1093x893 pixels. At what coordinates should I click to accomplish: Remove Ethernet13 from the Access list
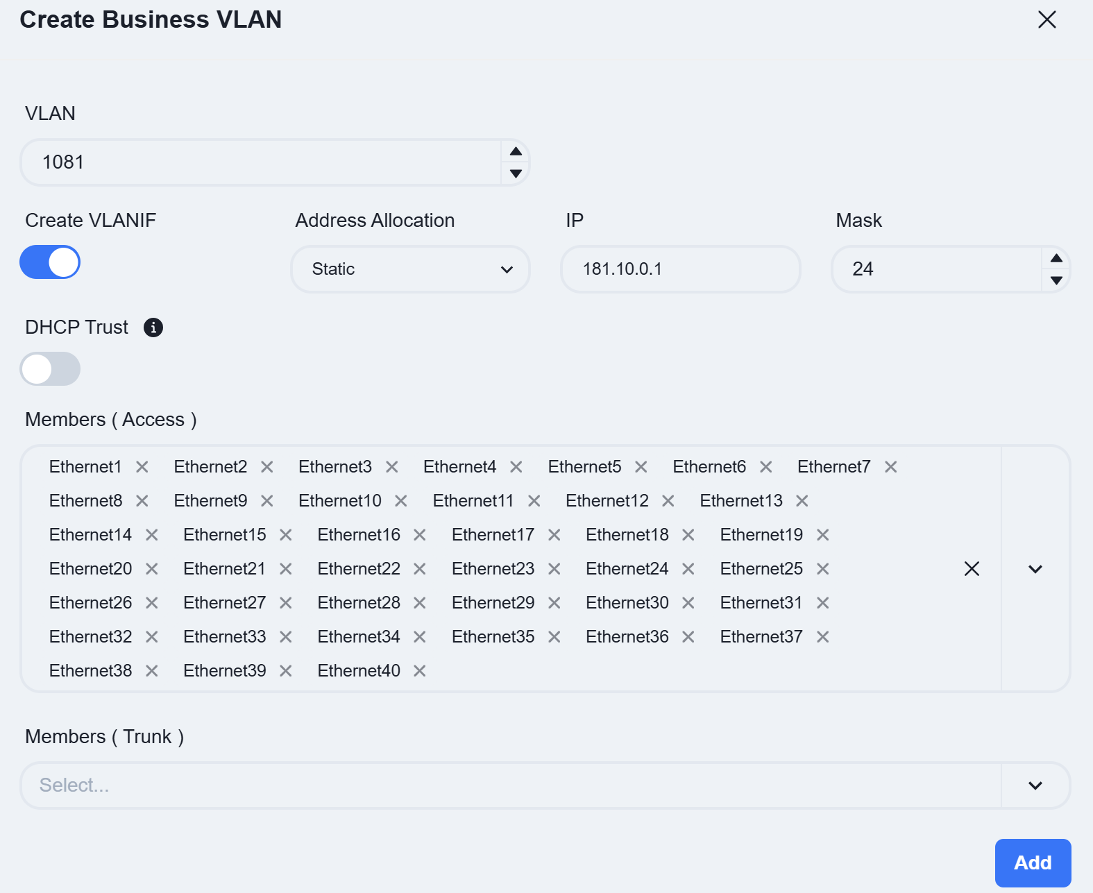(x=802, y=501)
